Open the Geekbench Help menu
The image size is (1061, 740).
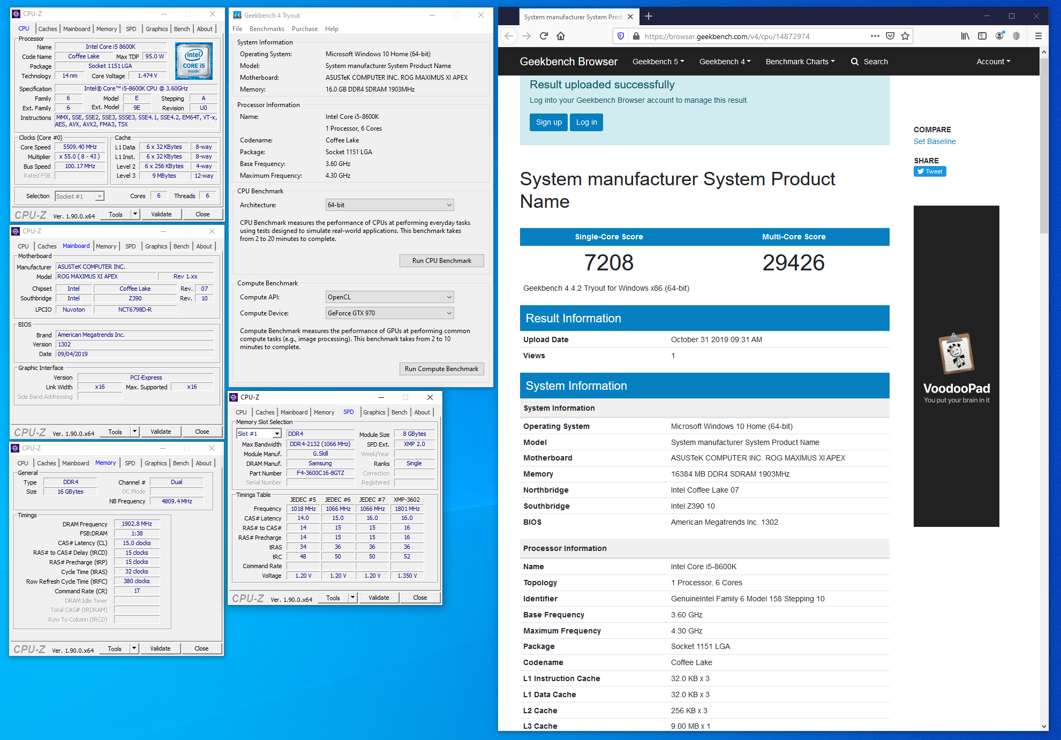point(332,29)
